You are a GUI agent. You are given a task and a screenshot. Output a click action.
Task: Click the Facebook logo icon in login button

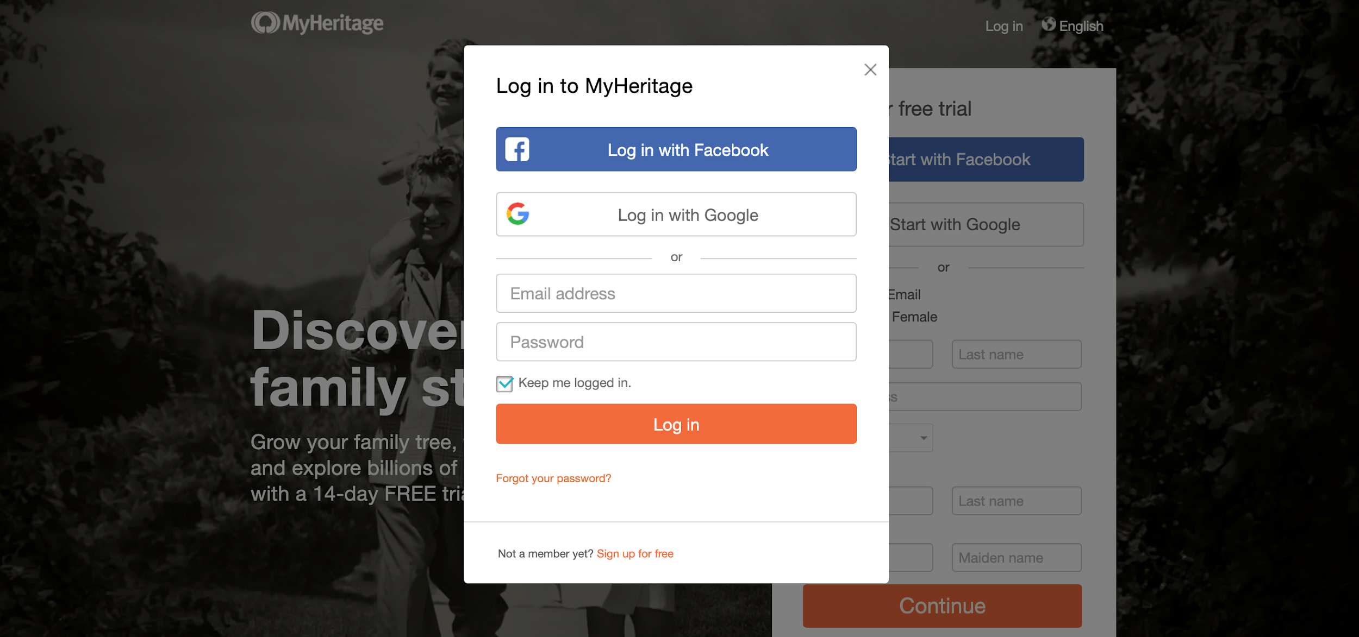(518, 149)
